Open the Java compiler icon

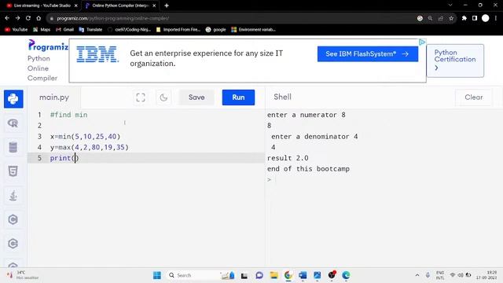pyautogui.click(x=13, y=196)
